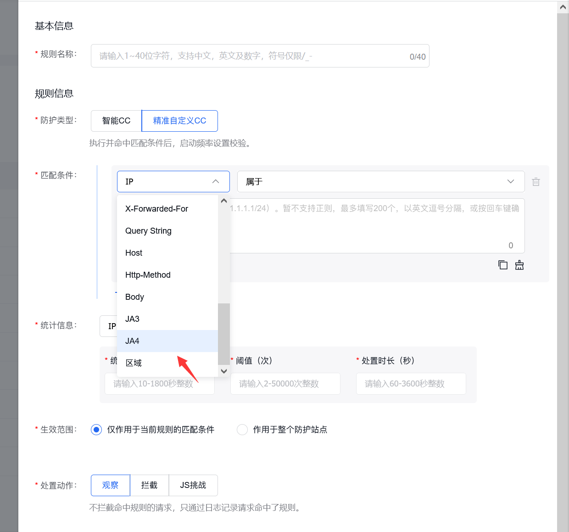The height and width of the screenshot is (532, 569).
Task: Open the 属于 operator dropdown
Action: 510,181
